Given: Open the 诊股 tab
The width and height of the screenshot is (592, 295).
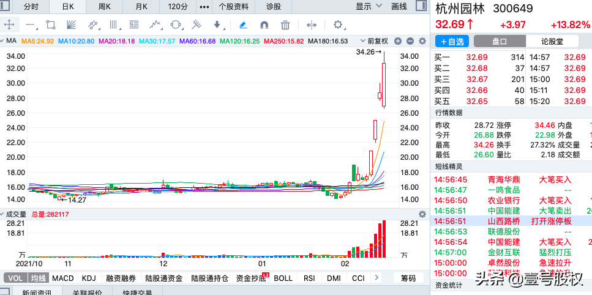Looking at the screenshot, I should coord(274,6).
